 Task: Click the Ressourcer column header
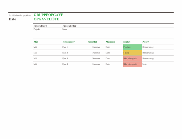point(69,42)
